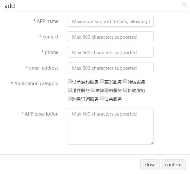Tick the 消息订阅服务 checkbox
The width and height of the screenshot is (190, 174).
[70, 98]
